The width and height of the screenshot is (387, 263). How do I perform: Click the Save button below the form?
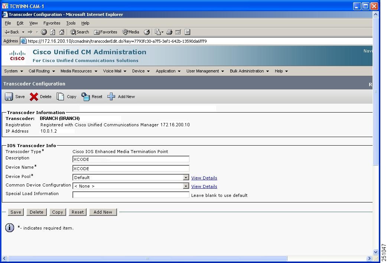click(x=16, y=212)
